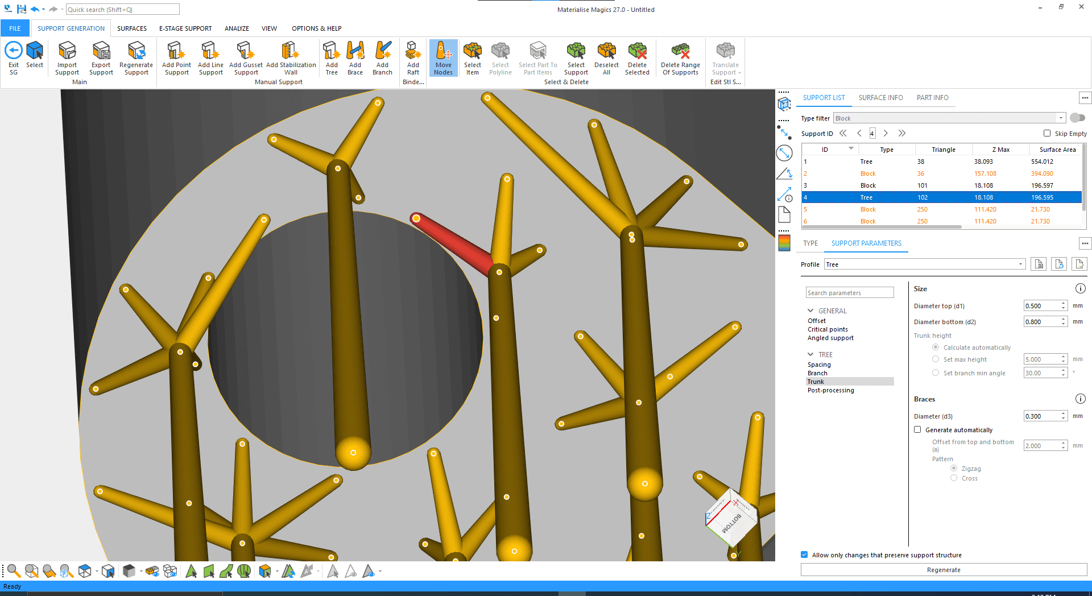Jump to first Support ID
The width and height of the screenshot is (1092, 596).
pos(843,133)
